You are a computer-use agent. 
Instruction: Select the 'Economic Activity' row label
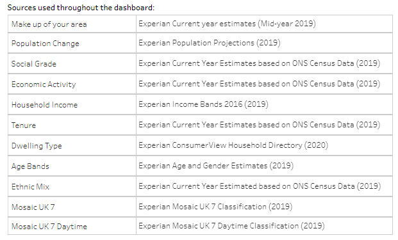tap(72, 84)
